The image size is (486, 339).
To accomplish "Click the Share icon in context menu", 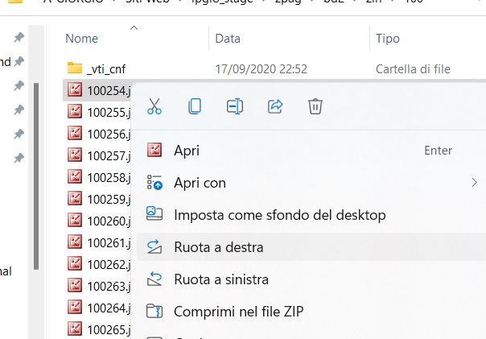I will pyautogui.click(x=275, y=106).
